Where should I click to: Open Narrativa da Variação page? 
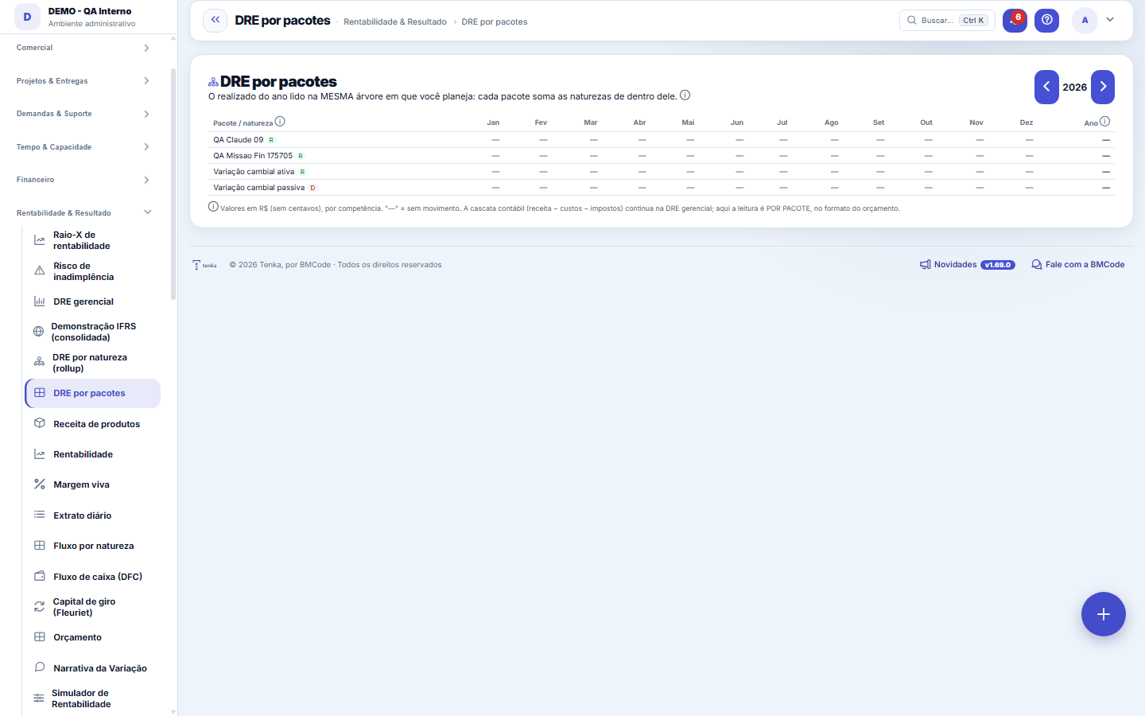tap(92, 668)
